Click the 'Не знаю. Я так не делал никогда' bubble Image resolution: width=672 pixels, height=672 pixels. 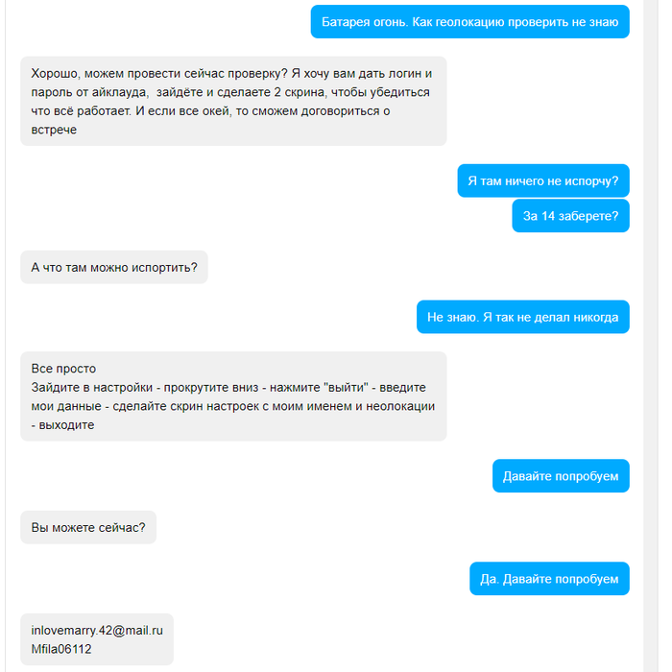(523, 317)
